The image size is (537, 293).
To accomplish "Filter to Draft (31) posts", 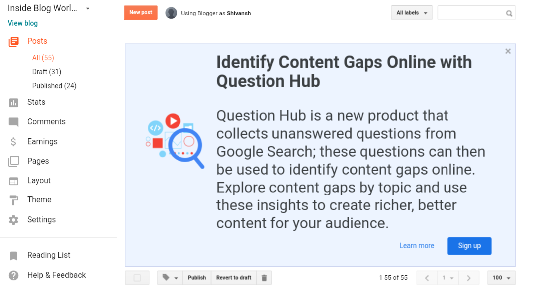I will 47,72.
